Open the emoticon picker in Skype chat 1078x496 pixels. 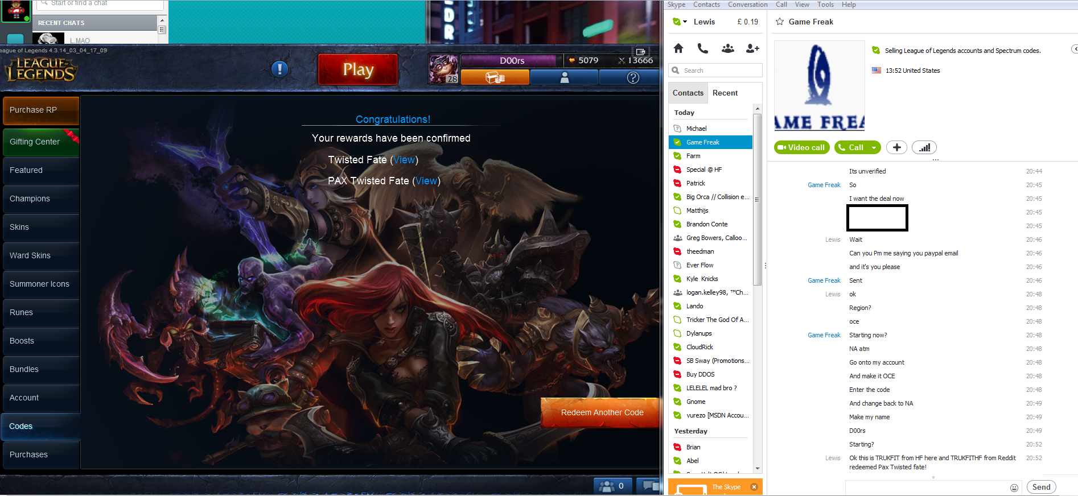1014,487
